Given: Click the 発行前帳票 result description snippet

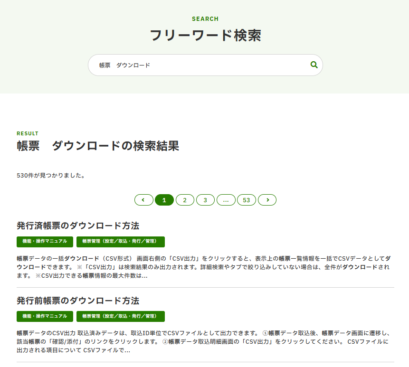Looking at the screenshot, I should pyautogui.click(x=204, y=342).
